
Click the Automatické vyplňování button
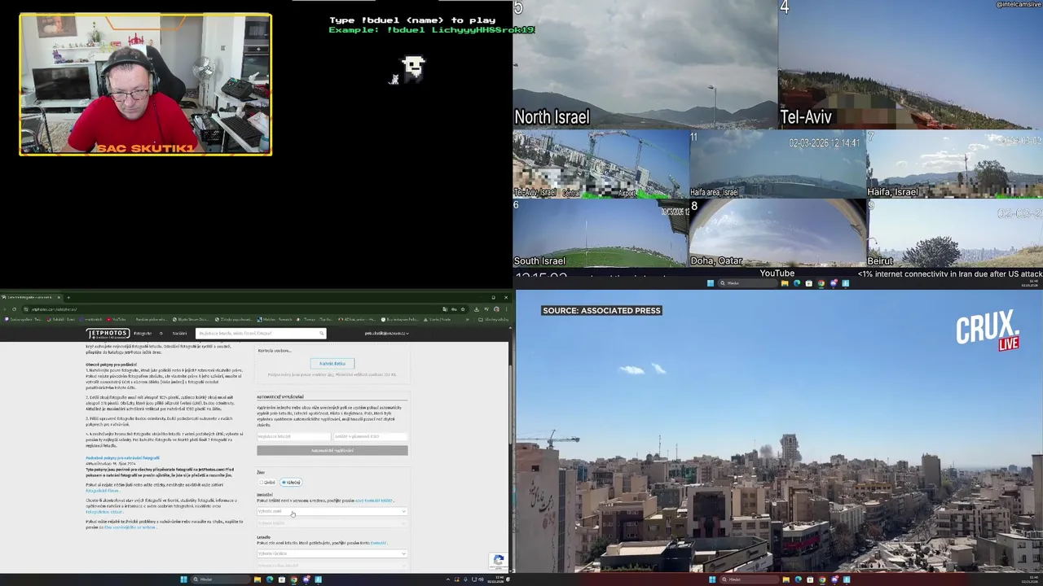click(332, 450)
